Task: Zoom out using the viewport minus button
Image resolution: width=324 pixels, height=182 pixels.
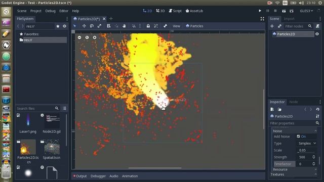Action: 79,37
